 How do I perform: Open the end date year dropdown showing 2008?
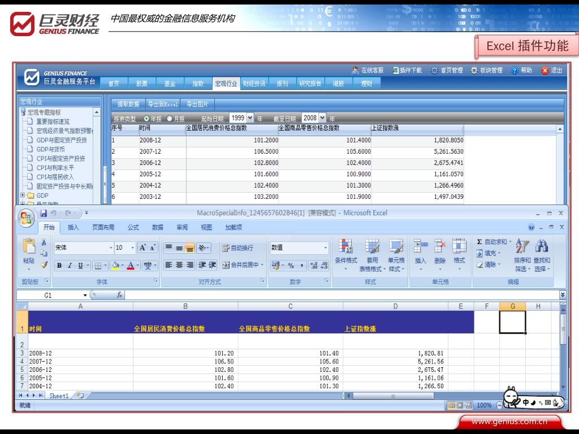323,118
